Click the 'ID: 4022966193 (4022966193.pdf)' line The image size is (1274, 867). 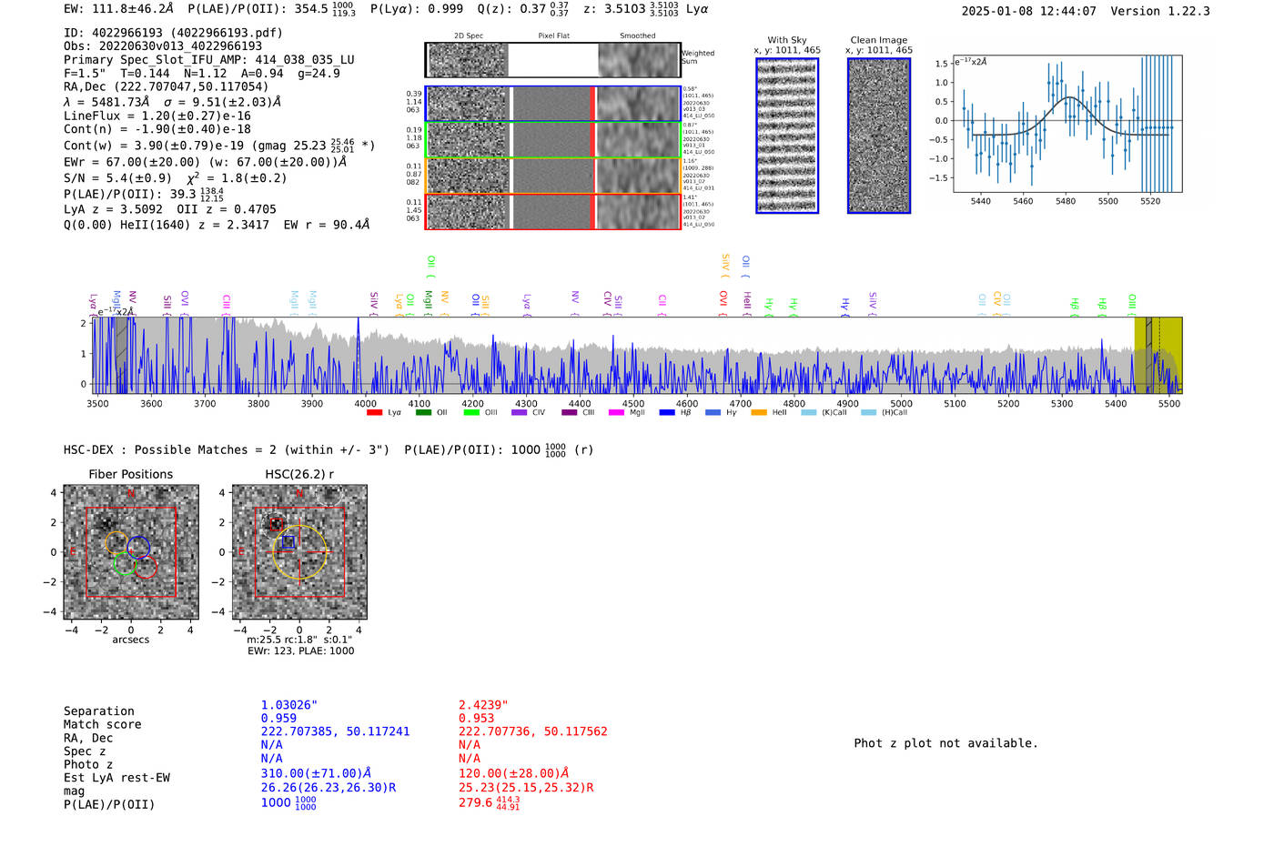pos(173,33)
